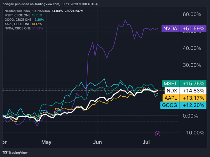
Task: Click the purple lightning bolt icon
Action: tap(158, 133)
